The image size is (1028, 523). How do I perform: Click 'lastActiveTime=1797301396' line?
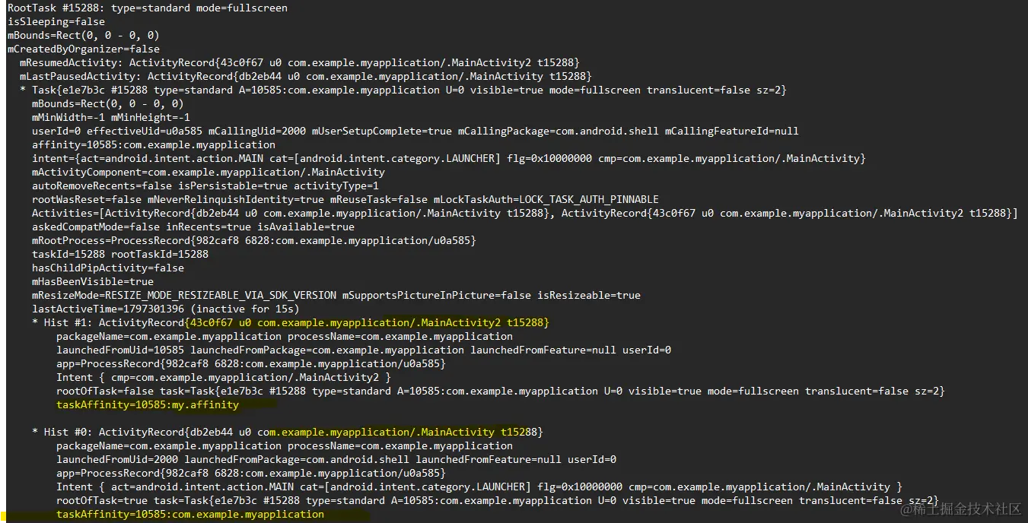[x=166, y=309]
